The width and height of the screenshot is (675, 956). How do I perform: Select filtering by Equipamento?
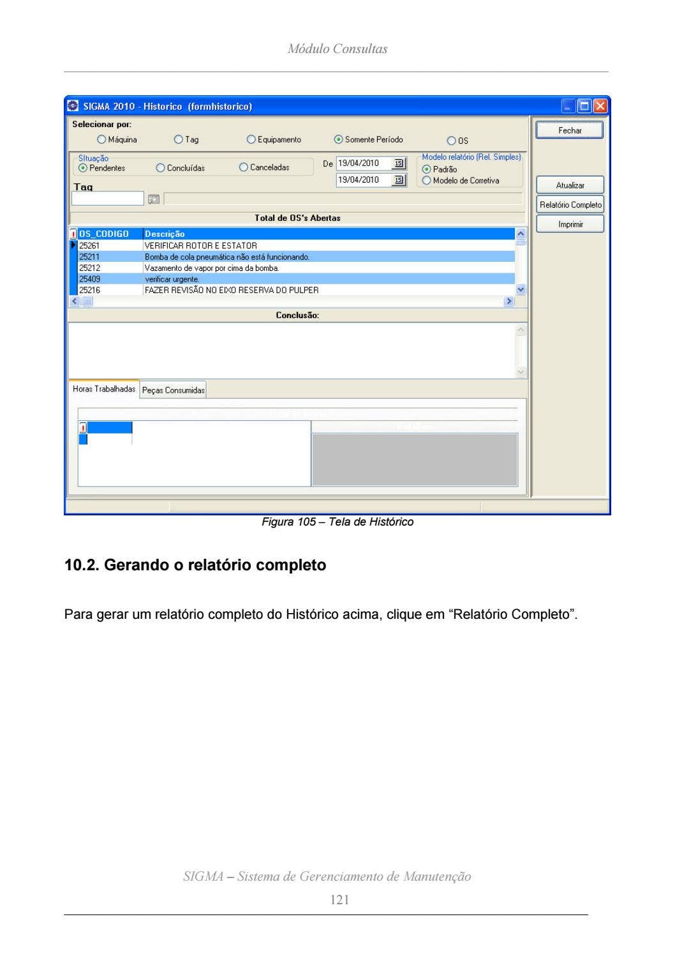250,139
